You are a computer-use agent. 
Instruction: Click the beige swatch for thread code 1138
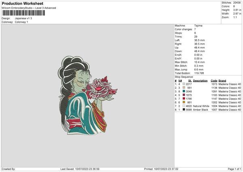tap(184, 88)
